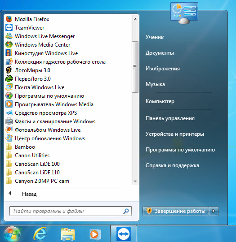Click the Canon Utilities folder icon
Viewport: 236px width, 242px height.
coord(9,155)
